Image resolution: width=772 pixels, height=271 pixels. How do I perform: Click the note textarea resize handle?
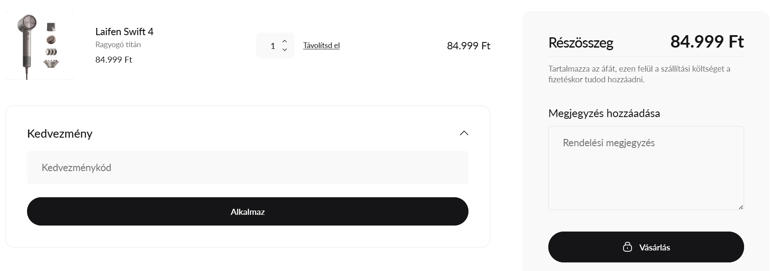pos(741,207)
